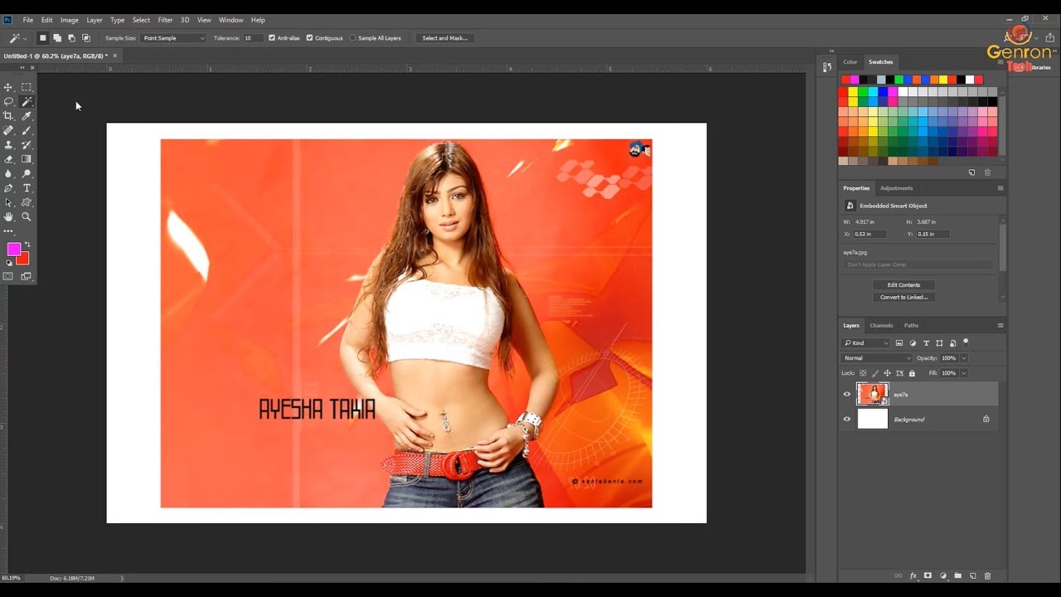Select the Rectangular Marquee tool
1061x597 pixels.
pyautogui.click(x=27, y=87)
